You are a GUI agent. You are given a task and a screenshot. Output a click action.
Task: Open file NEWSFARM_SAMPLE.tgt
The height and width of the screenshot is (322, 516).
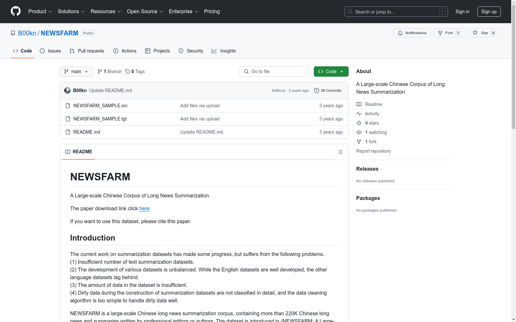(100, 119)
